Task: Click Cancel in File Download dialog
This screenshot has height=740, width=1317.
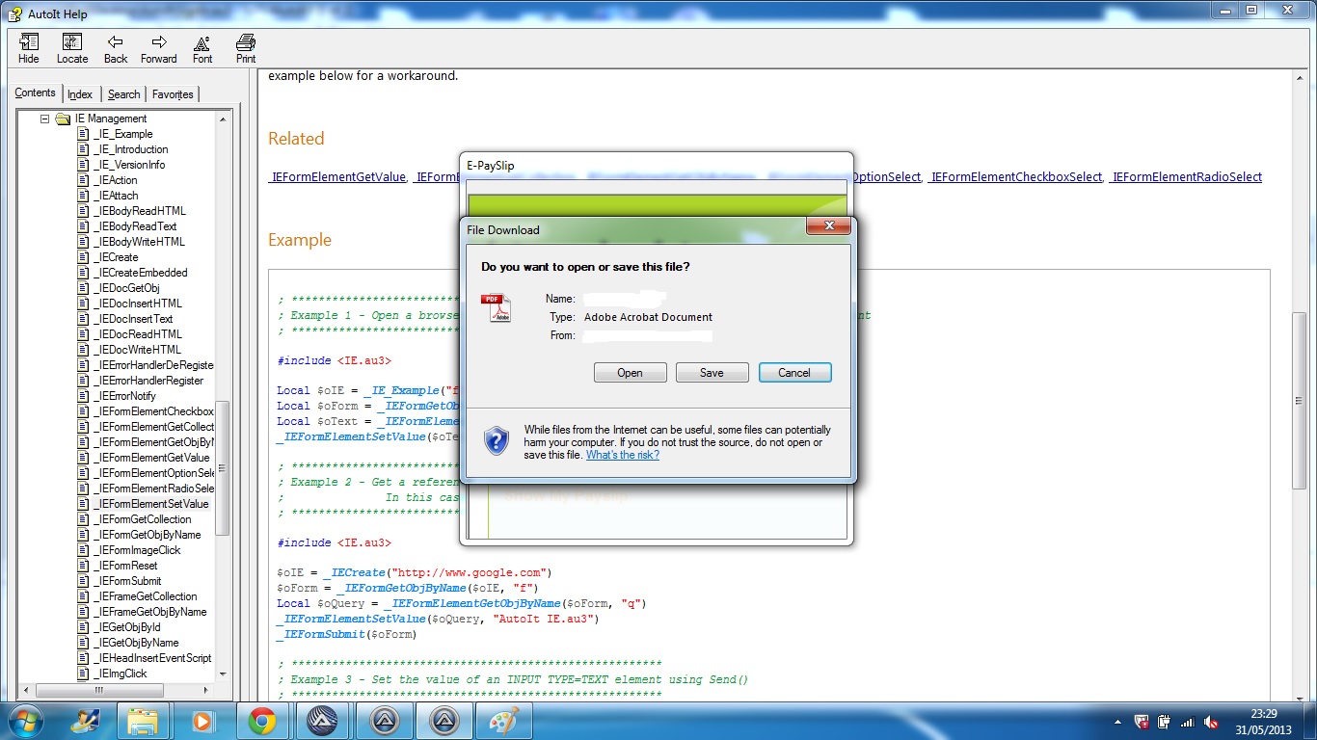Action: coord(794,373)
